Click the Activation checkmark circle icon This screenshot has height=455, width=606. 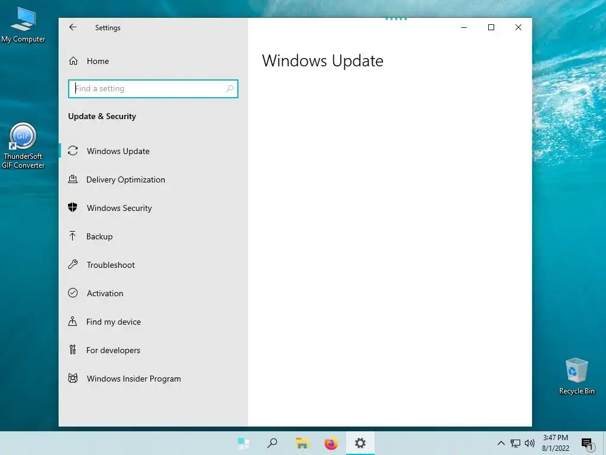click(73, 293)
